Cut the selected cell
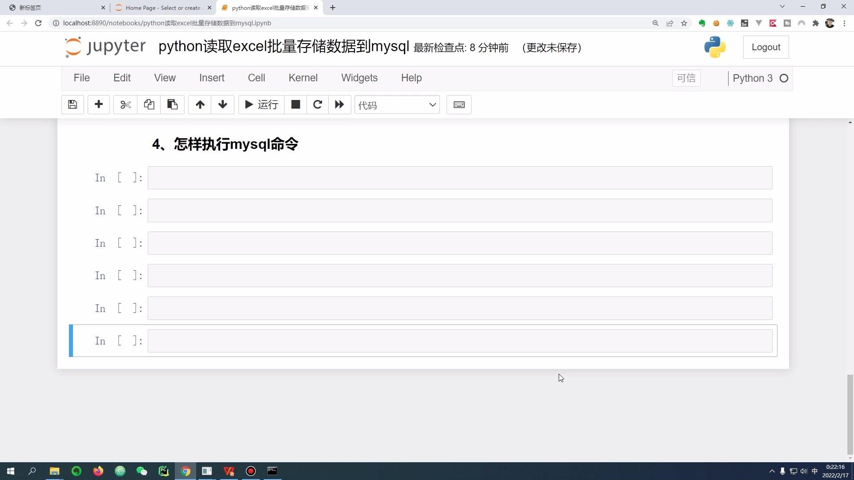The height and width of the screenshot is (480, 854). 125,104
